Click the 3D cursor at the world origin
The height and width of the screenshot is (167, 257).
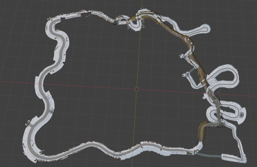pos(137,89)
